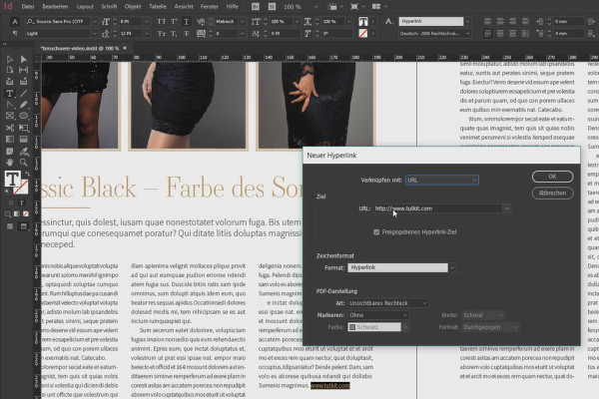The width and height of the screenshot is (599, 399).
Task: Open the Layout menu
Action: pyautogui.click(x=85, y=7)
